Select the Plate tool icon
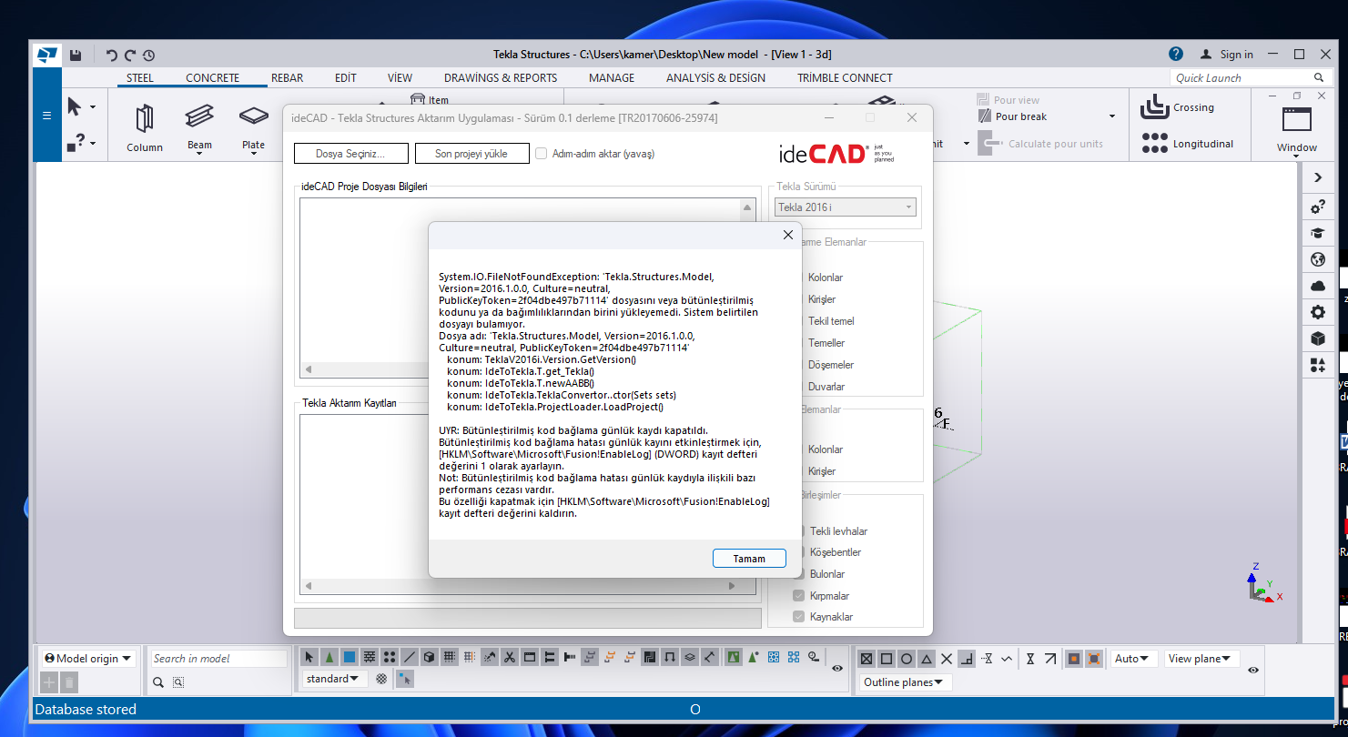Image resolution: width=1348 pixels, height=737 pixels. click(253, 116)
